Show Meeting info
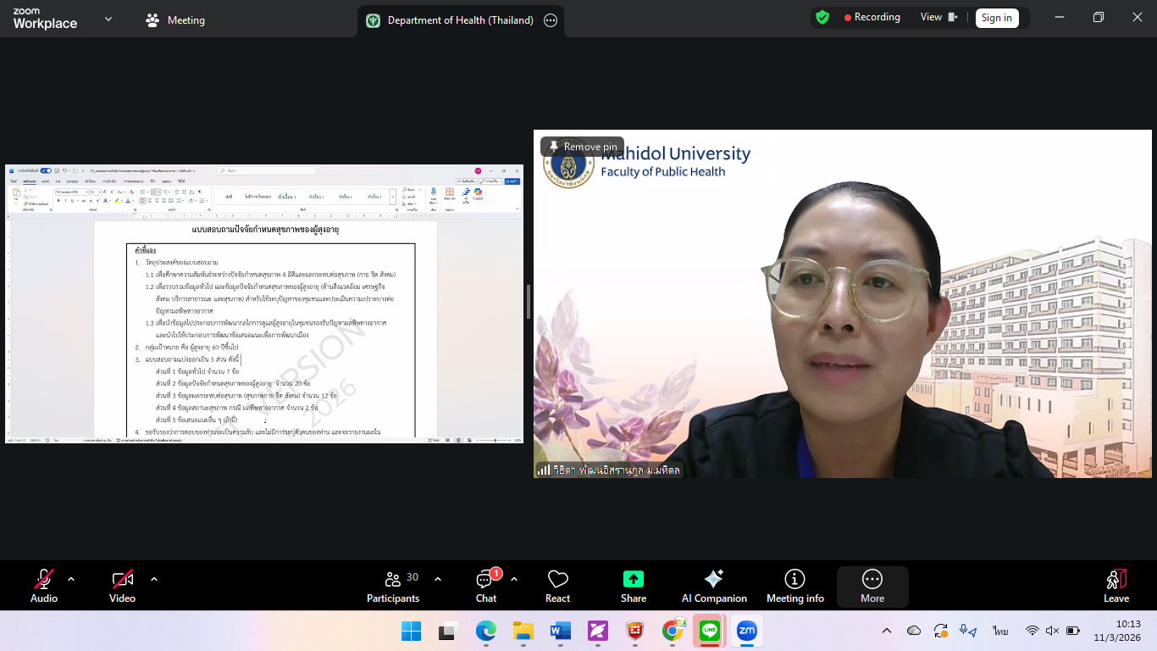The image size is (1157, 651). 794,587
